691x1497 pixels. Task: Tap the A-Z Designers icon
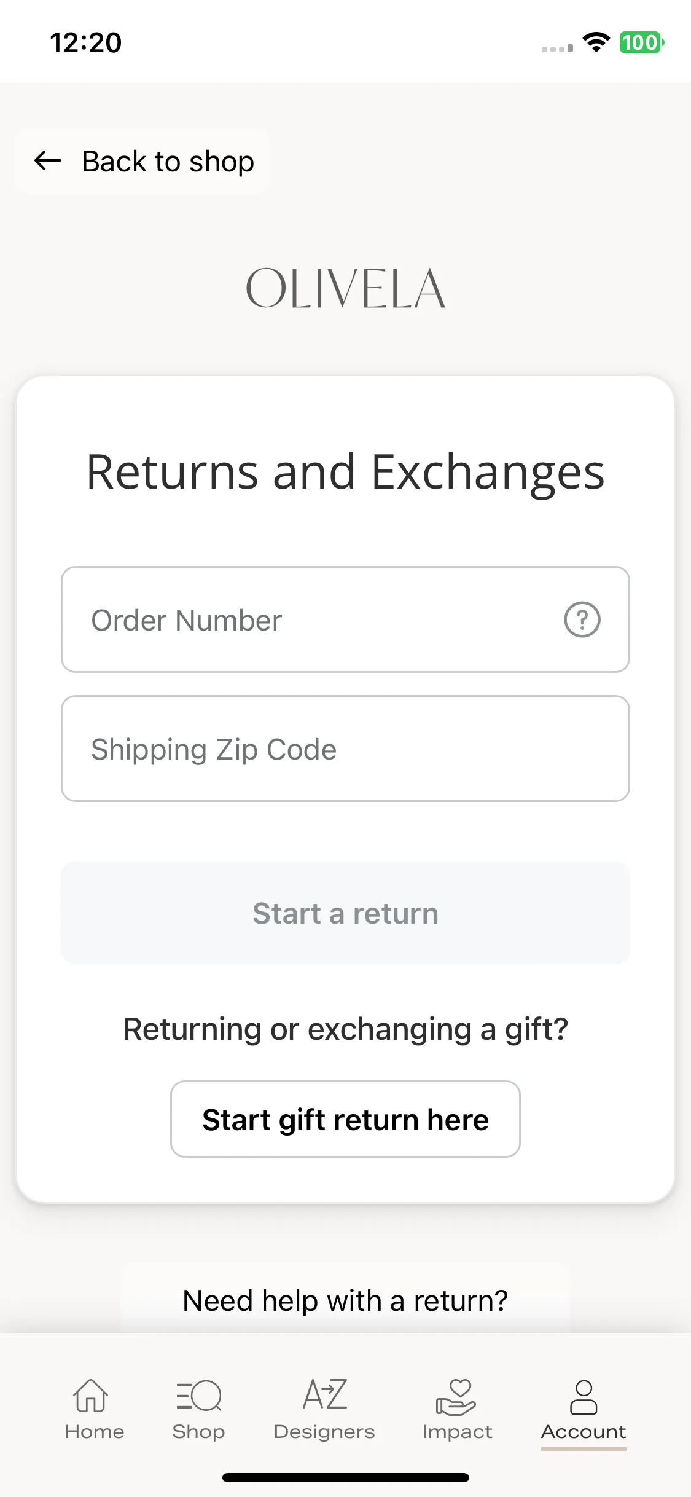(325, 1394)
